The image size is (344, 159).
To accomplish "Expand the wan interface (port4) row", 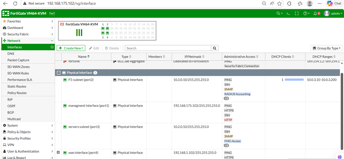I will [58, 152].
